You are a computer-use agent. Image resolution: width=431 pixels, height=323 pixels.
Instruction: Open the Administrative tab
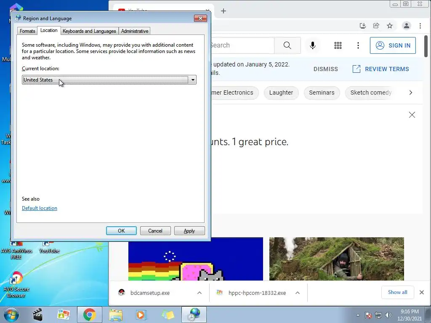coord(135,31)
